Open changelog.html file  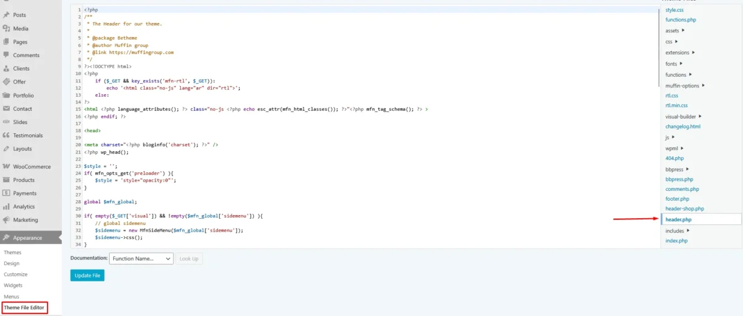(x=683, y=126)
